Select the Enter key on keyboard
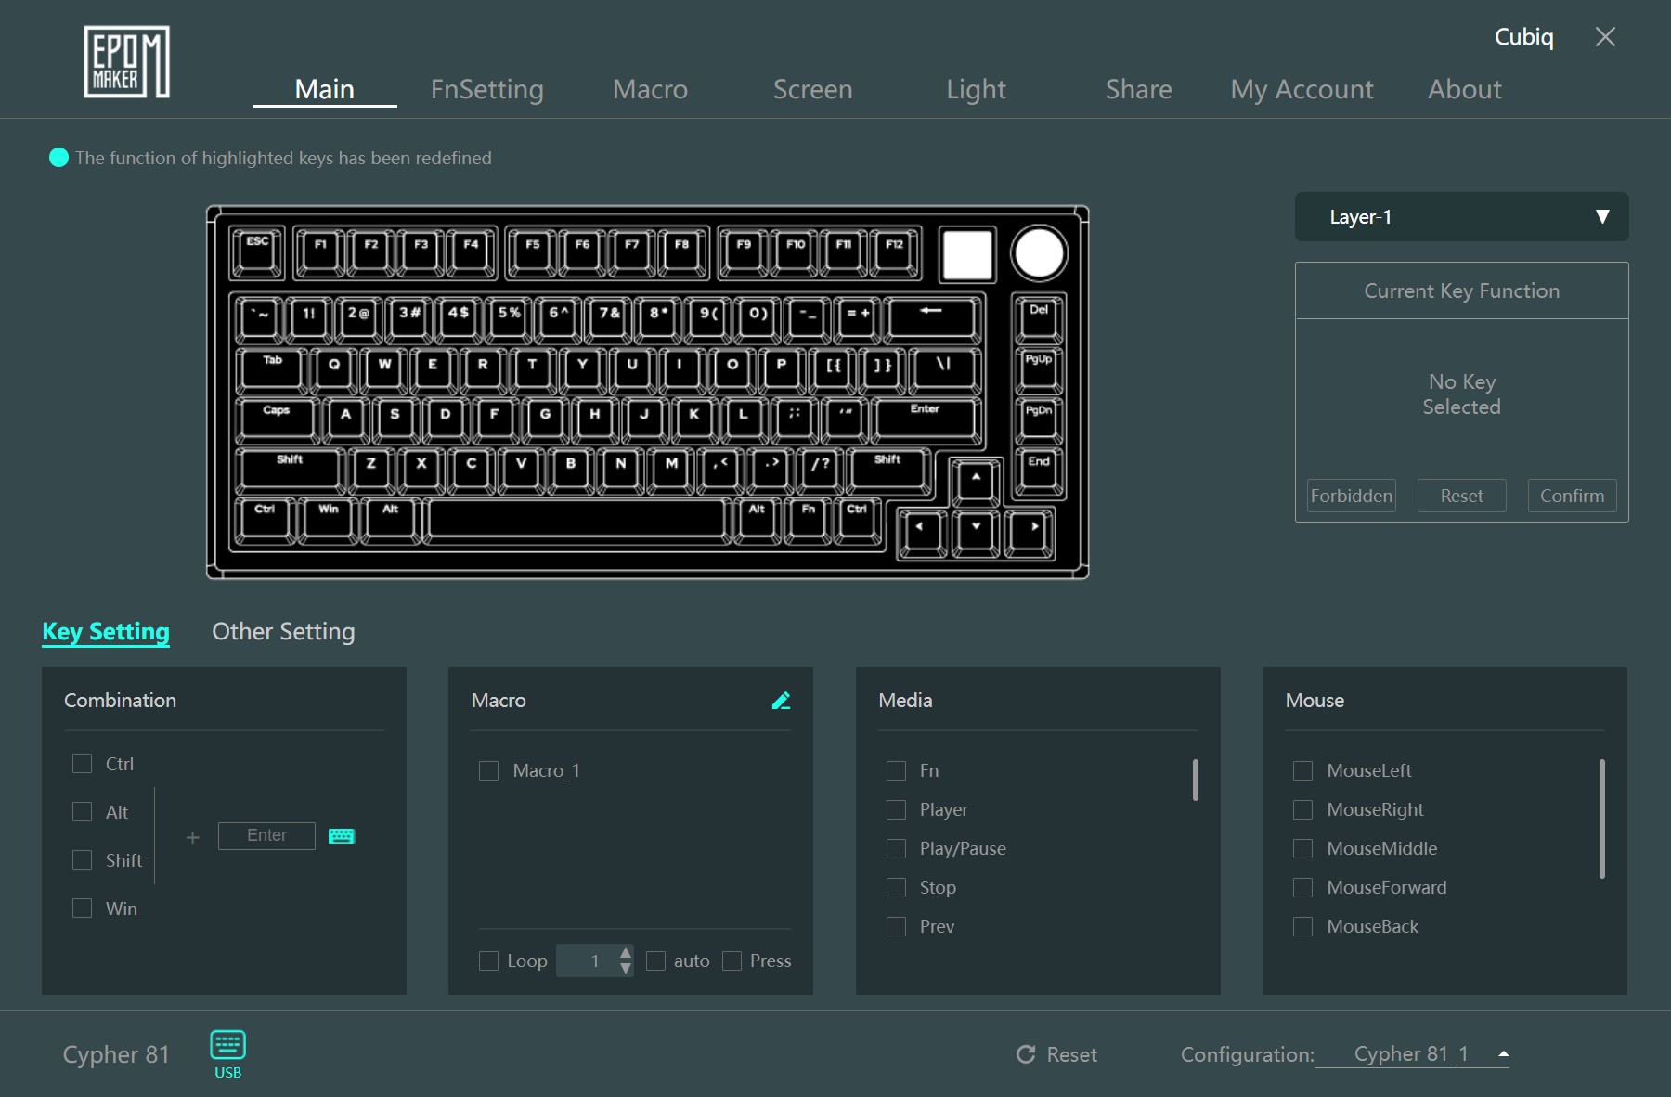The image size is (1671, 1097). (x=926, y=420)
